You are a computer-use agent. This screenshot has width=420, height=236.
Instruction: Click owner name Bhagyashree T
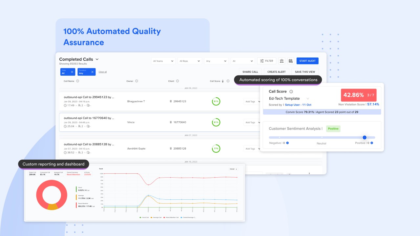click(136, 101)
